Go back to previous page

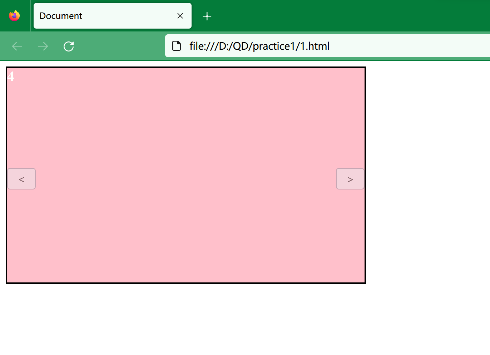(17, 46)
